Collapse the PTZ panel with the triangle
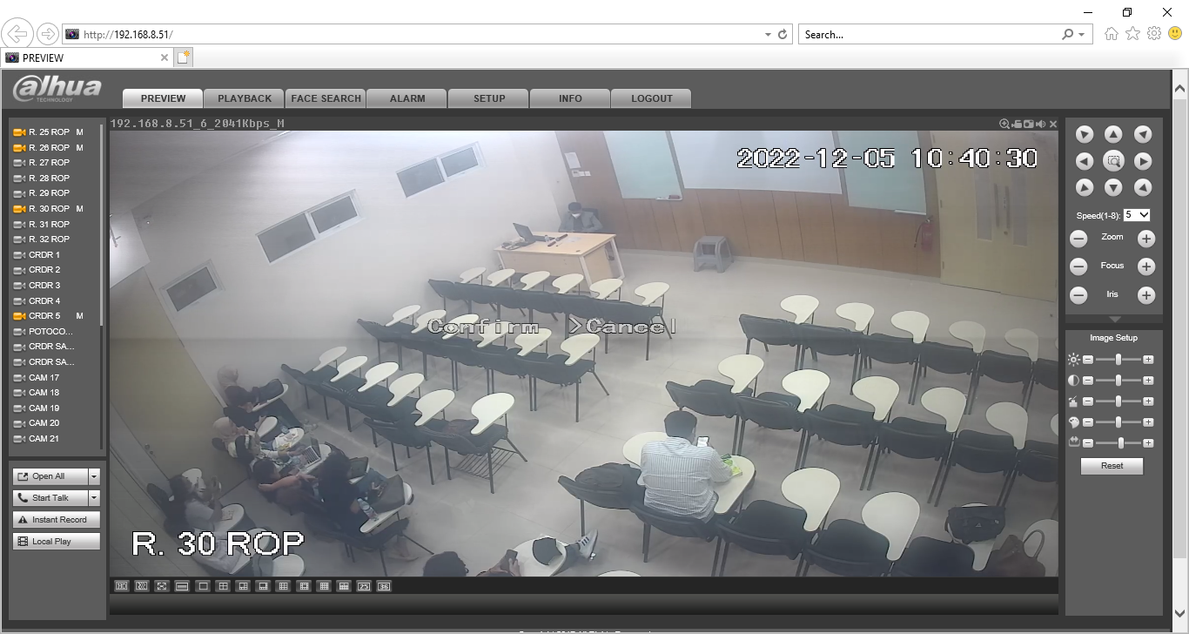1189x634 pixels. [x=1114, y=320]
